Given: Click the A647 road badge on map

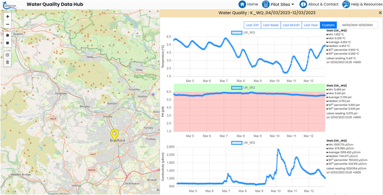Looking at the screenshot, I should pyautogui.click(x=93, y=154).
